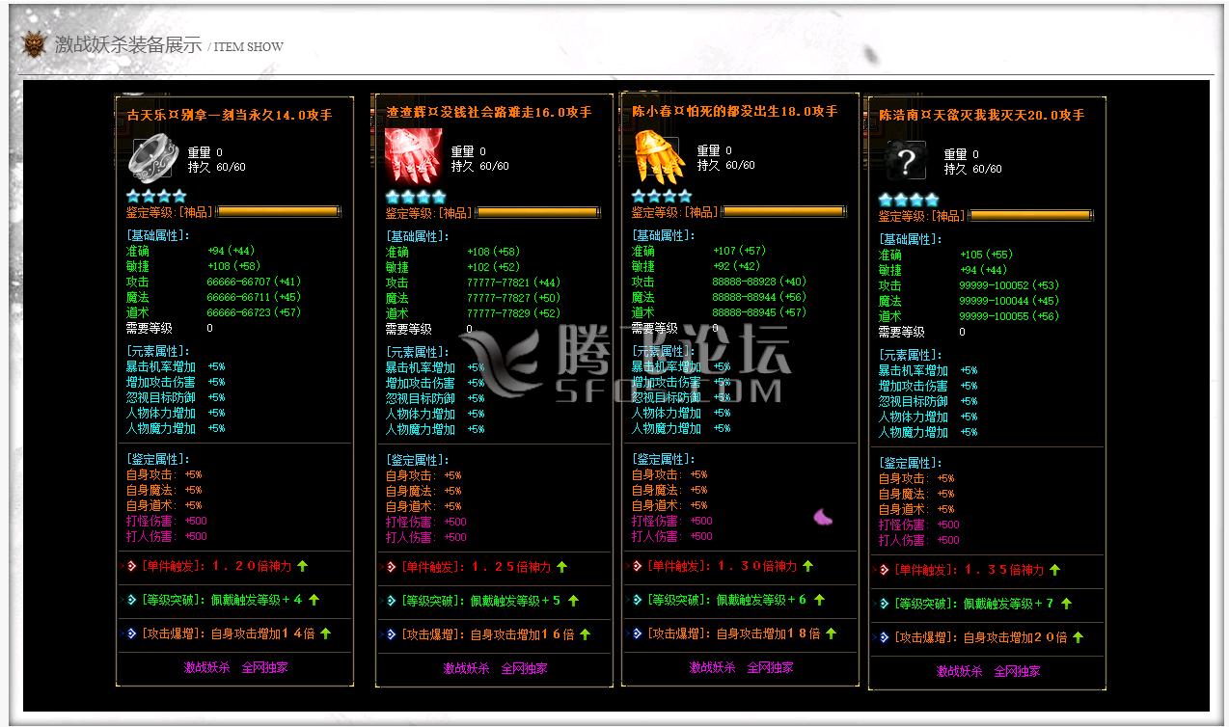Open the 古天乐¤别拿一刻当永久14.0攻手 item title
Image resolution: width=1229 pixels, height=727 pixels.
[230, 115]
